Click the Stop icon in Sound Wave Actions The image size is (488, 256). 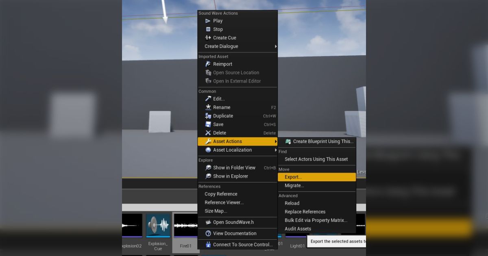[x=209, y=29]
